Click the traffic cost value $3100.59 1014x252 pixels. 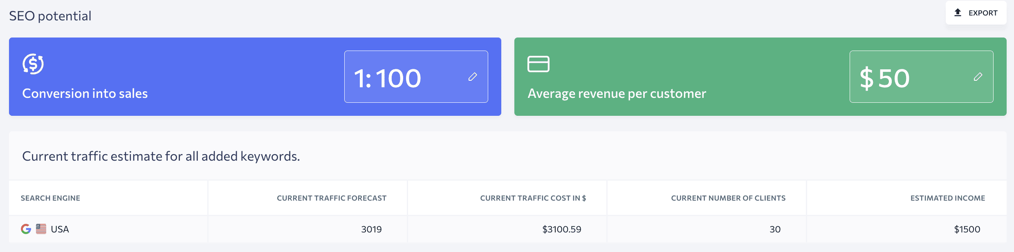click(562, 229)
